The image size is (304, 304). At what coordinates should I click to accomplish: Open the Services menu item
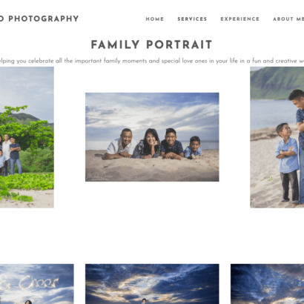click(192, 19)
